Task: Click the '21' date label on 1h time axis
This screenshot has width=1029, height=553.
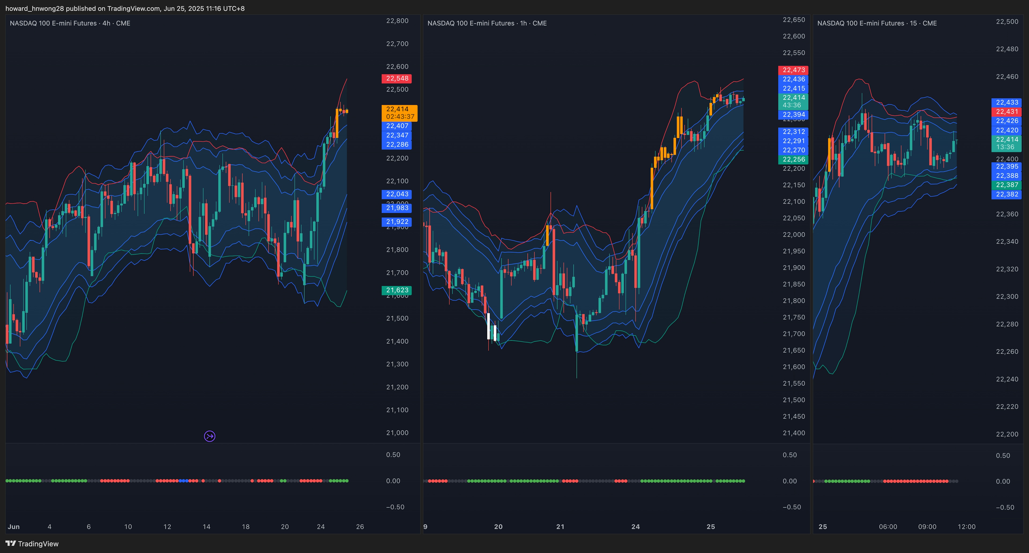Action: pos(560,527)
